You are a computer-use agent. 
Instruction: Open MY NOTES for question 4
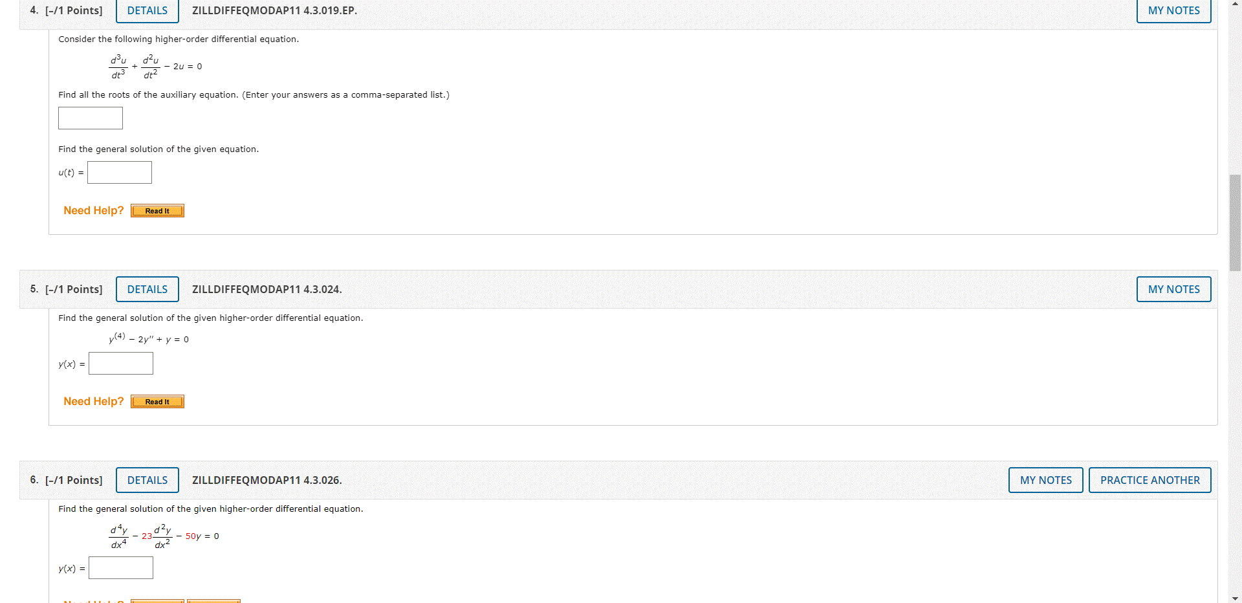(1173, 10)
